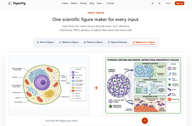Click the Sign up button
Screen dimensions: 192x126
click(x=179, y=3)
